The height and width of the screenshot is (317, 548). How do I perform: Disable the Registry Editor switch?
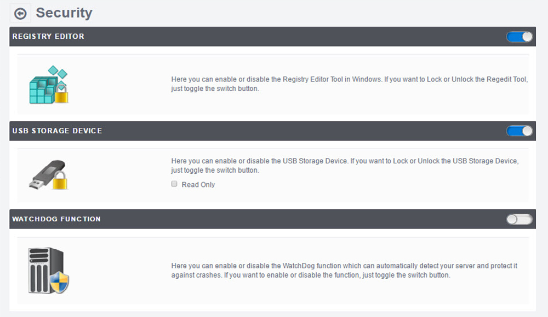click(x=520, y=37)
